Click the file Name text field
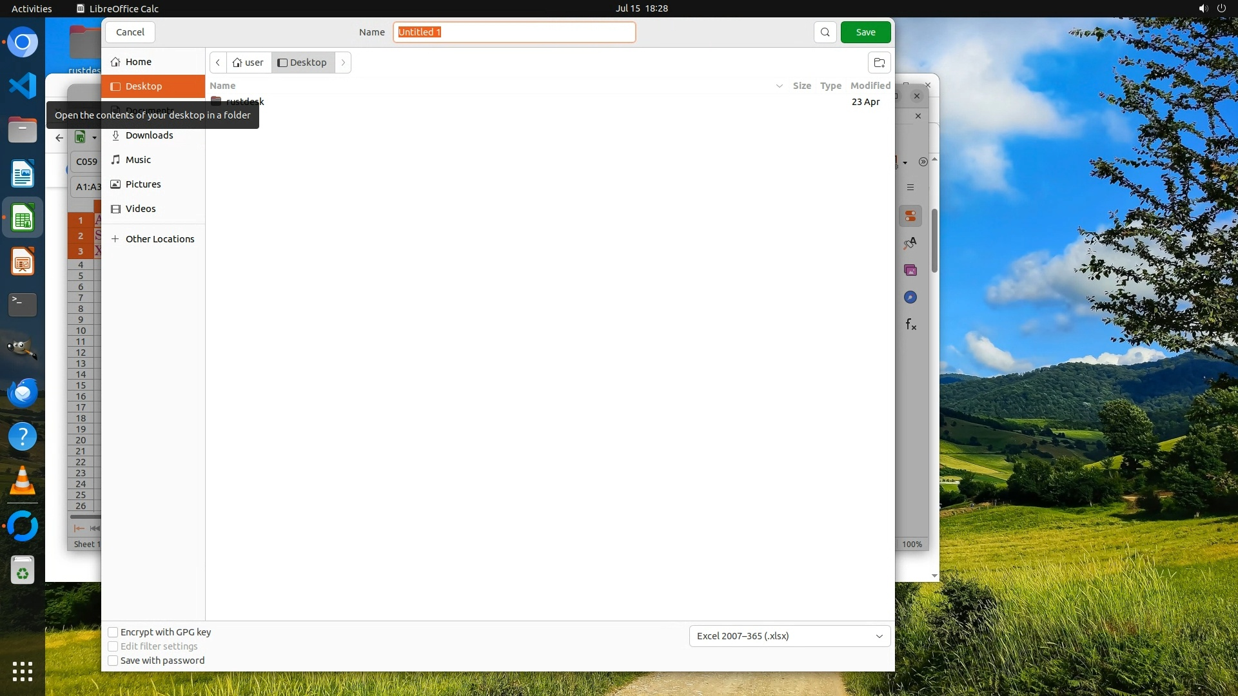Image resolution: width=1238 pixels, height=696 pixels. coord(514,32)
